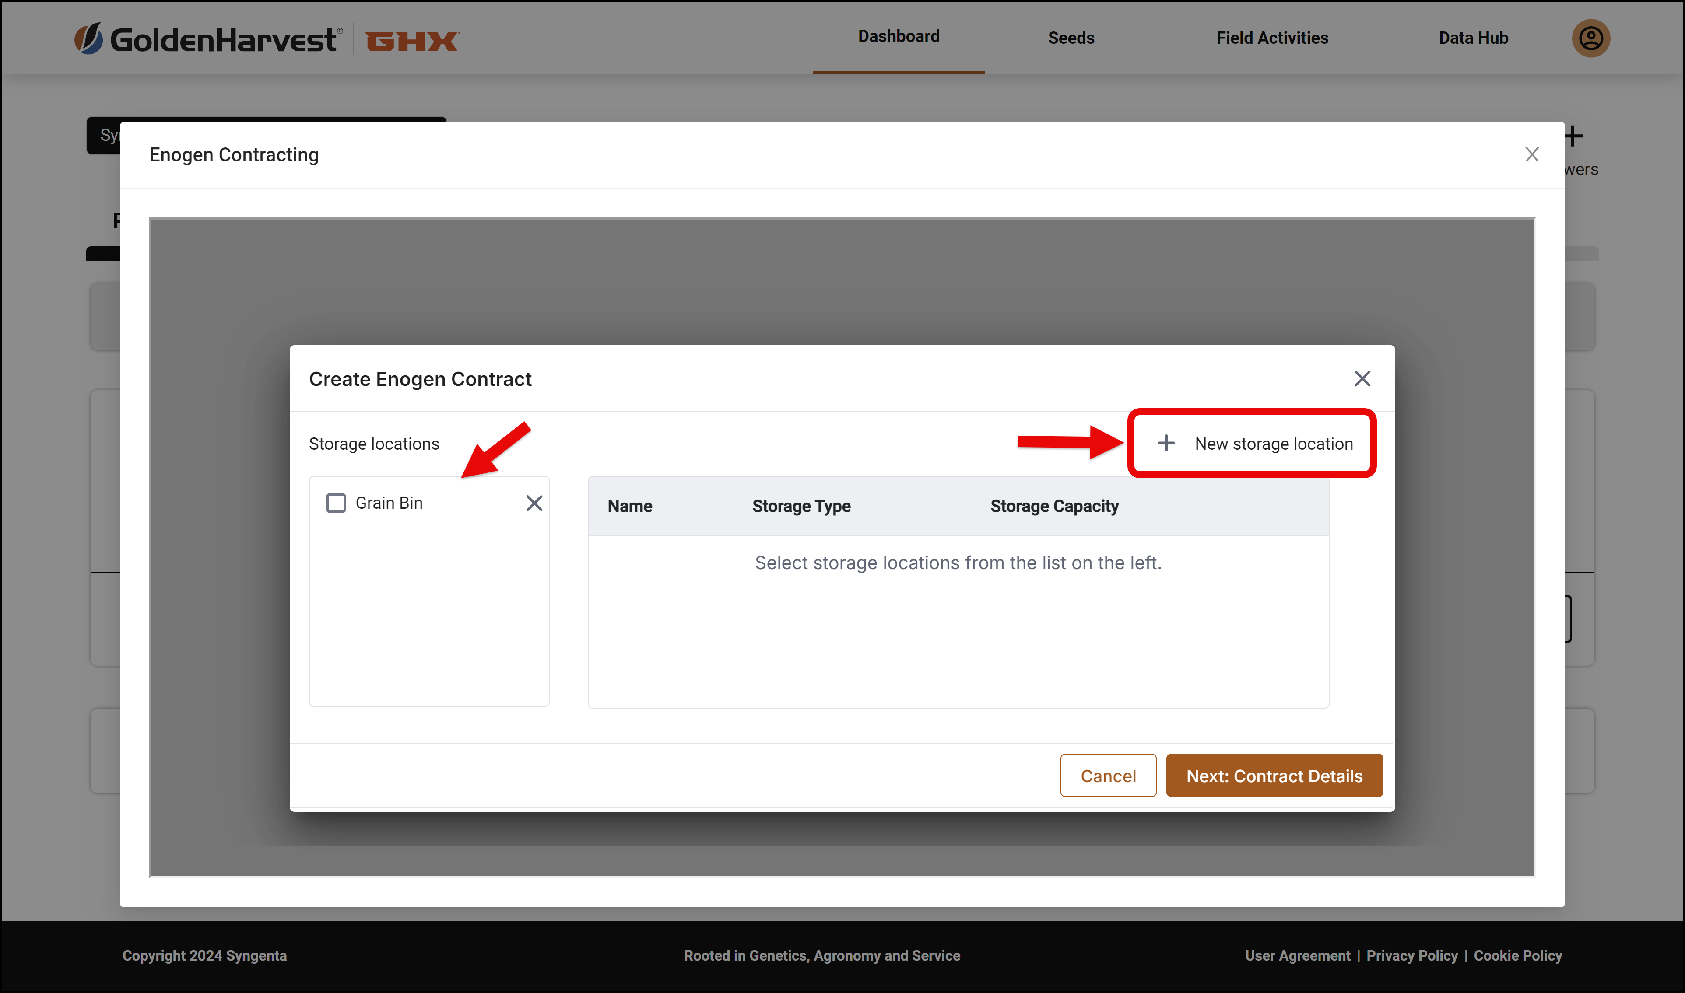Open the Cookie Policy link
The image size is (1685, 993).
point(1517,955)
